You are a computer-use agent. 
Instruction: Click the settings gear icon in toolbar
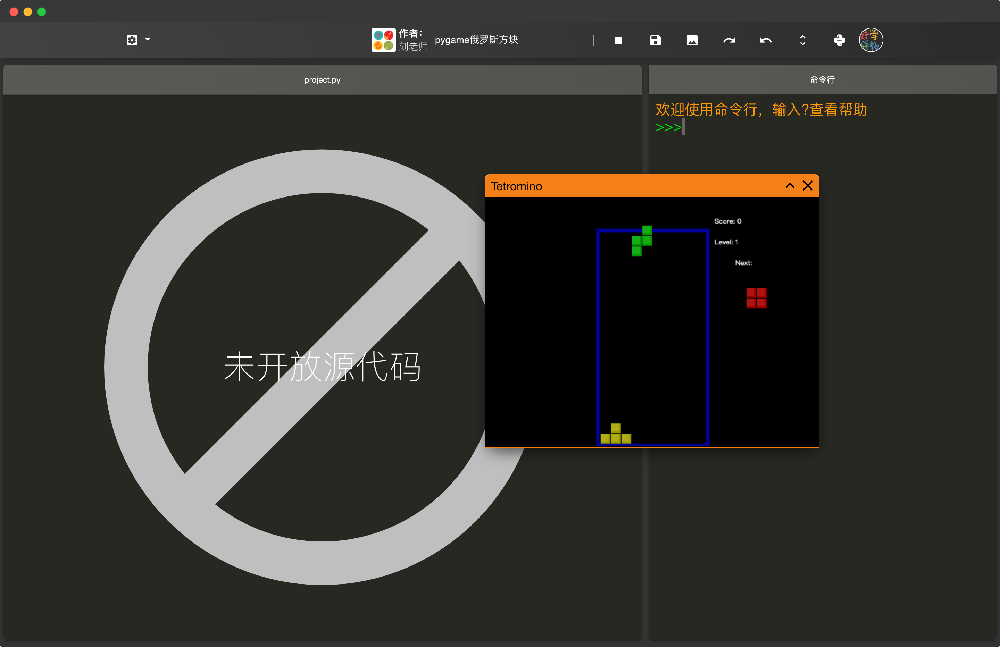coord(132,40)
